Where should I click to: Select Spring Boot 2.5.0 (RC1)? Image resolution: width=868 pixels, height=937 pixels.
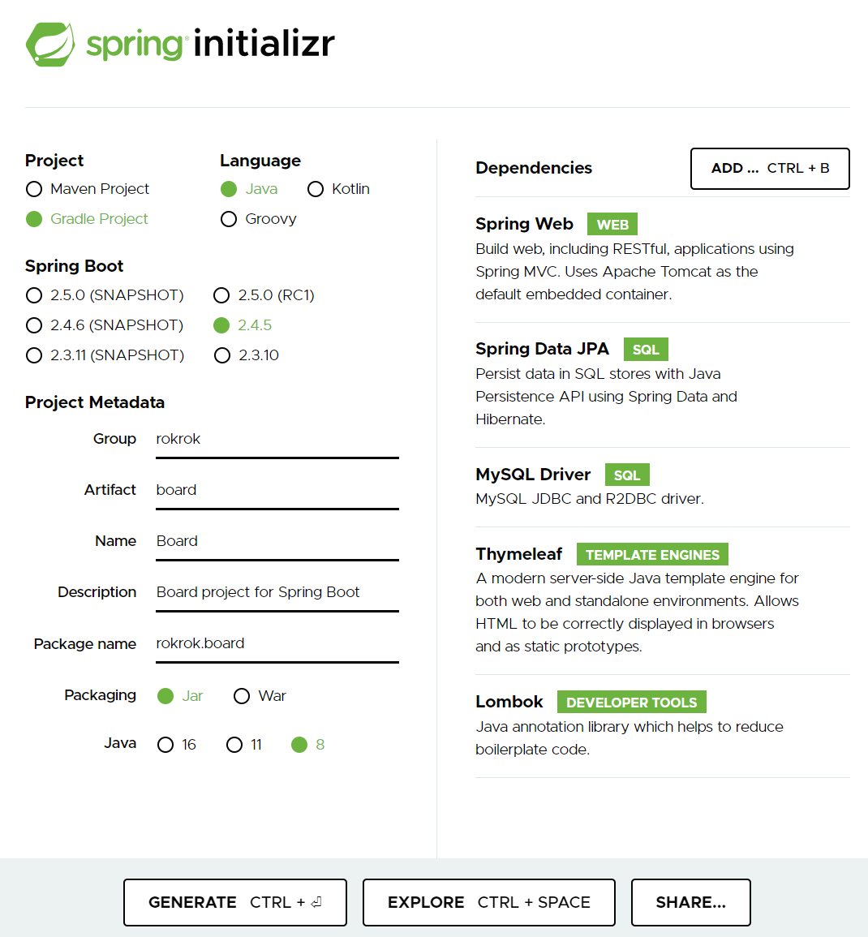221,295
